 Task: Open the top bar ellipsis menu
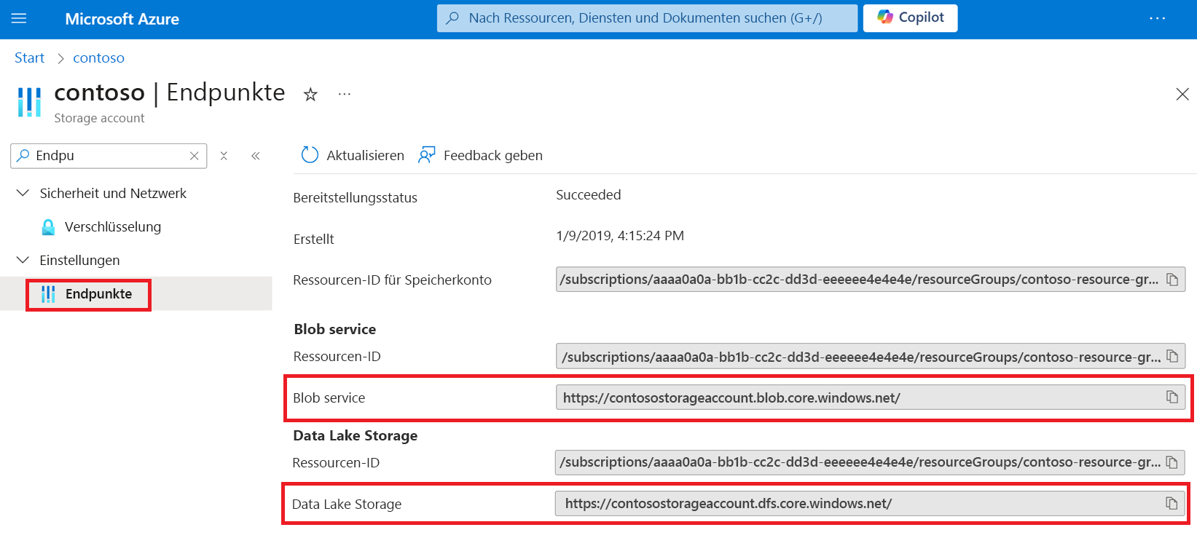click(1157, 18)
